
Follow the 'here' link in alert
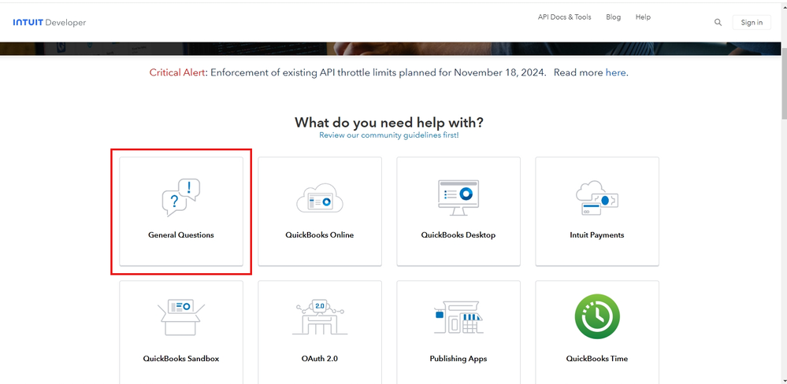(615, 72)
